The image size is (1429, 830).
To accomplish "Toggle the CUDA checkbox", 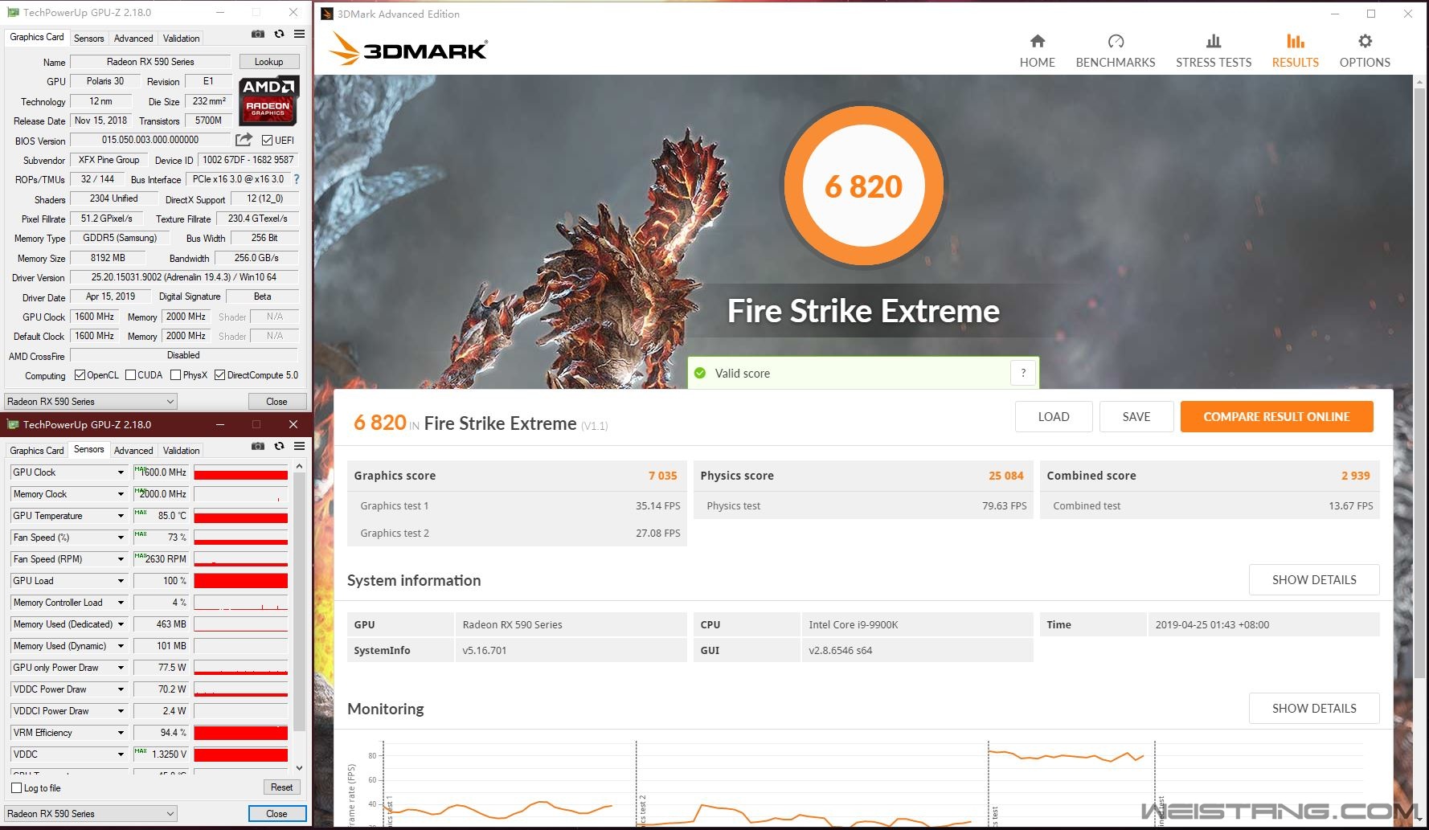I will (130, 375).
